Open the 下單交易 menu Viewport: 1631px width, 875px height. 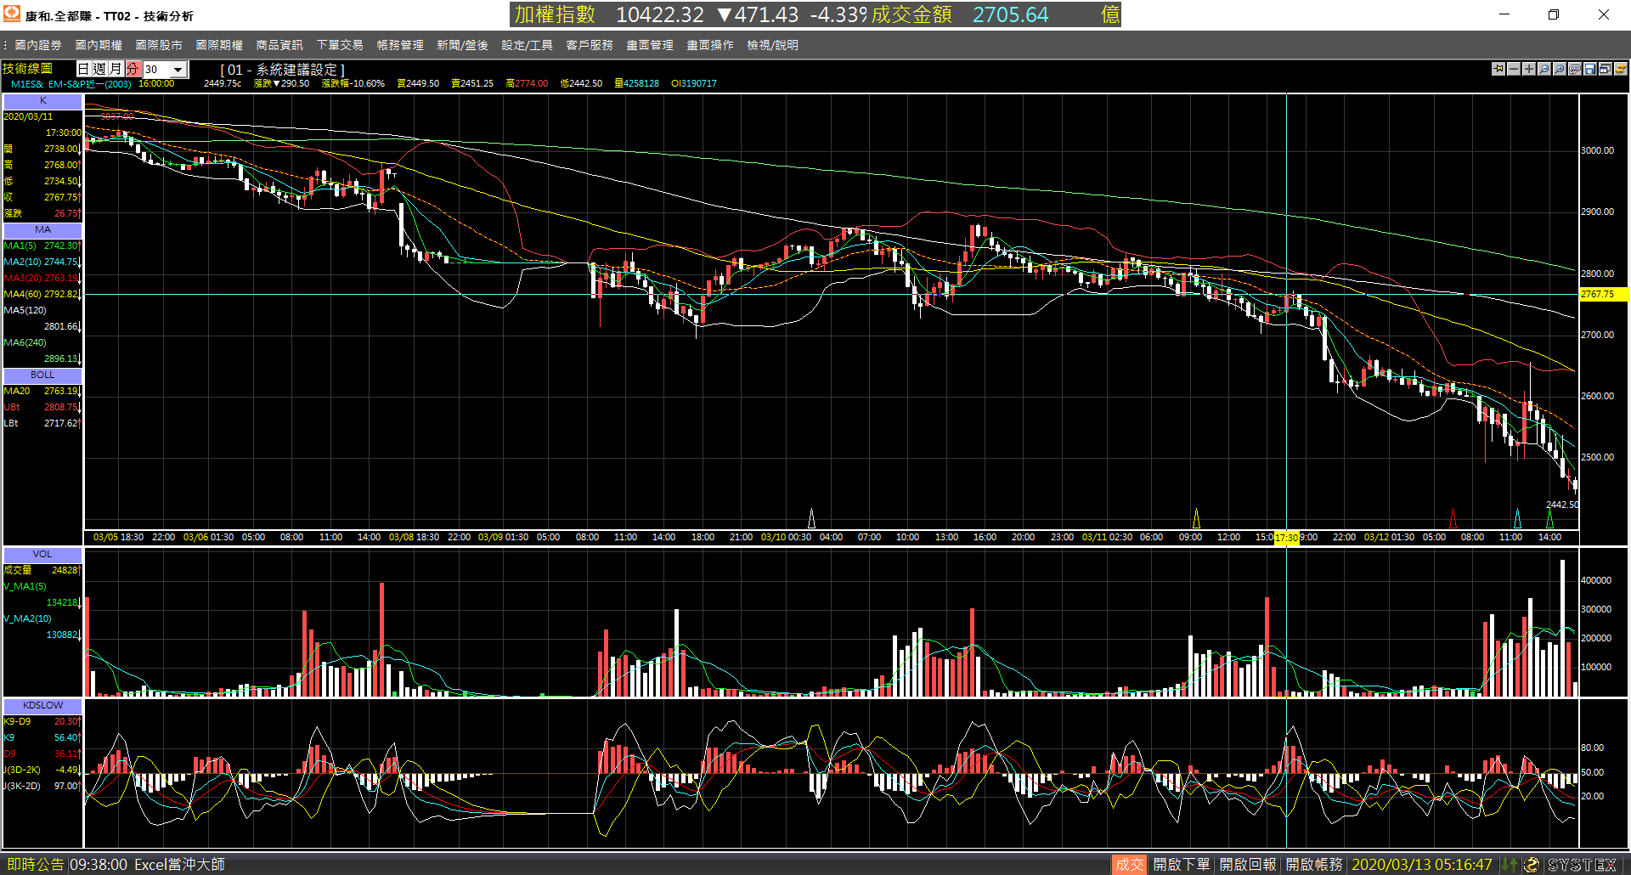click(x=340, y=45)
